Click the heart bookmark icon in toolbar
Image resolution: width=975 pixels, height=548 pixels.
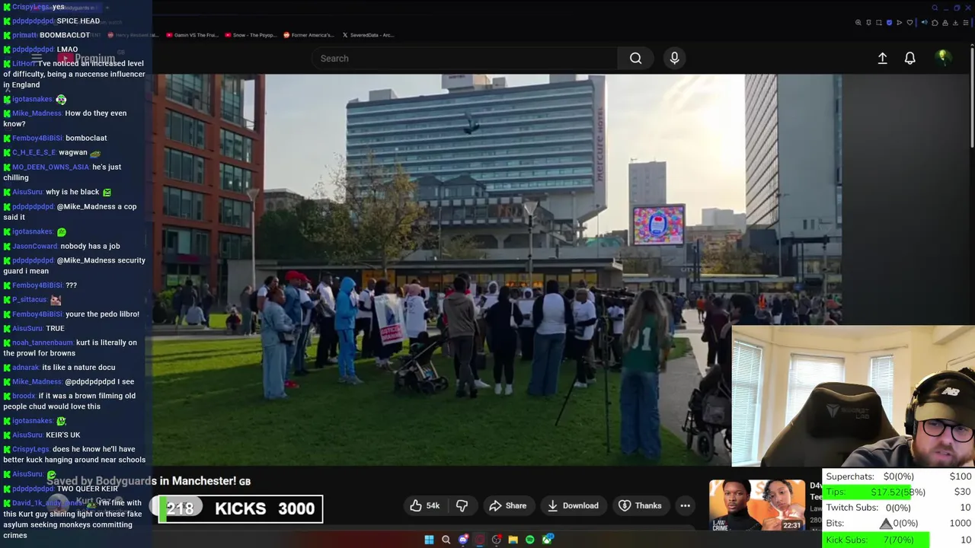[x=909, y=22]
